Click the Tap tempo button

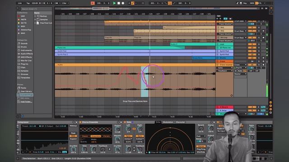click(28, 3)
